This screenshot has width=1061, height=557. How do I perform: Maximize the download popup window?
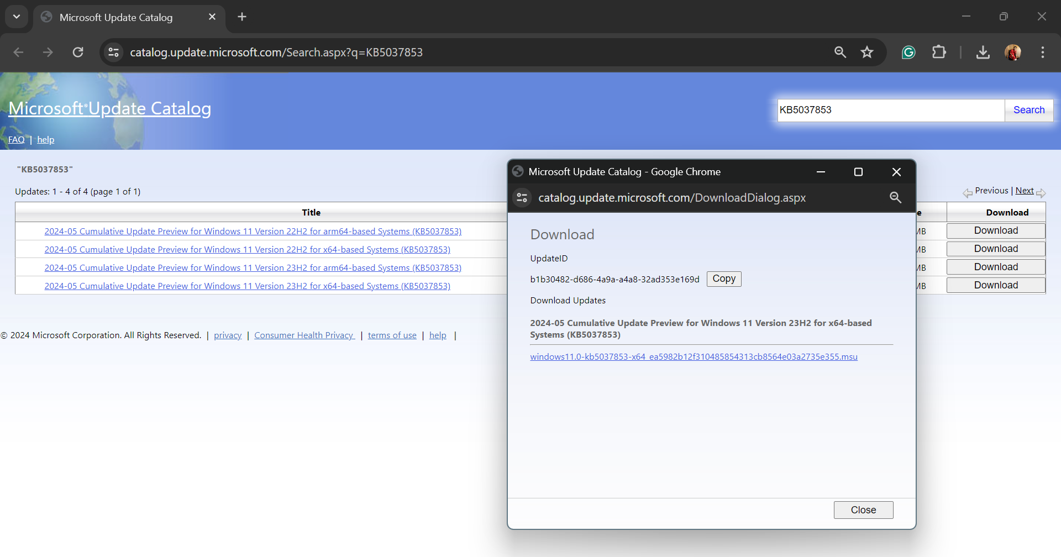click(858, 172)
